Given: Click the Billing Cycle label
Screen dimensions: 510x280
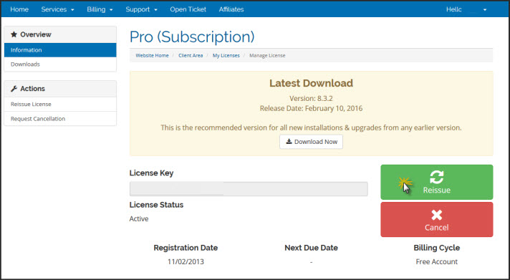Looking at the screenshot, I should point(436,248).
